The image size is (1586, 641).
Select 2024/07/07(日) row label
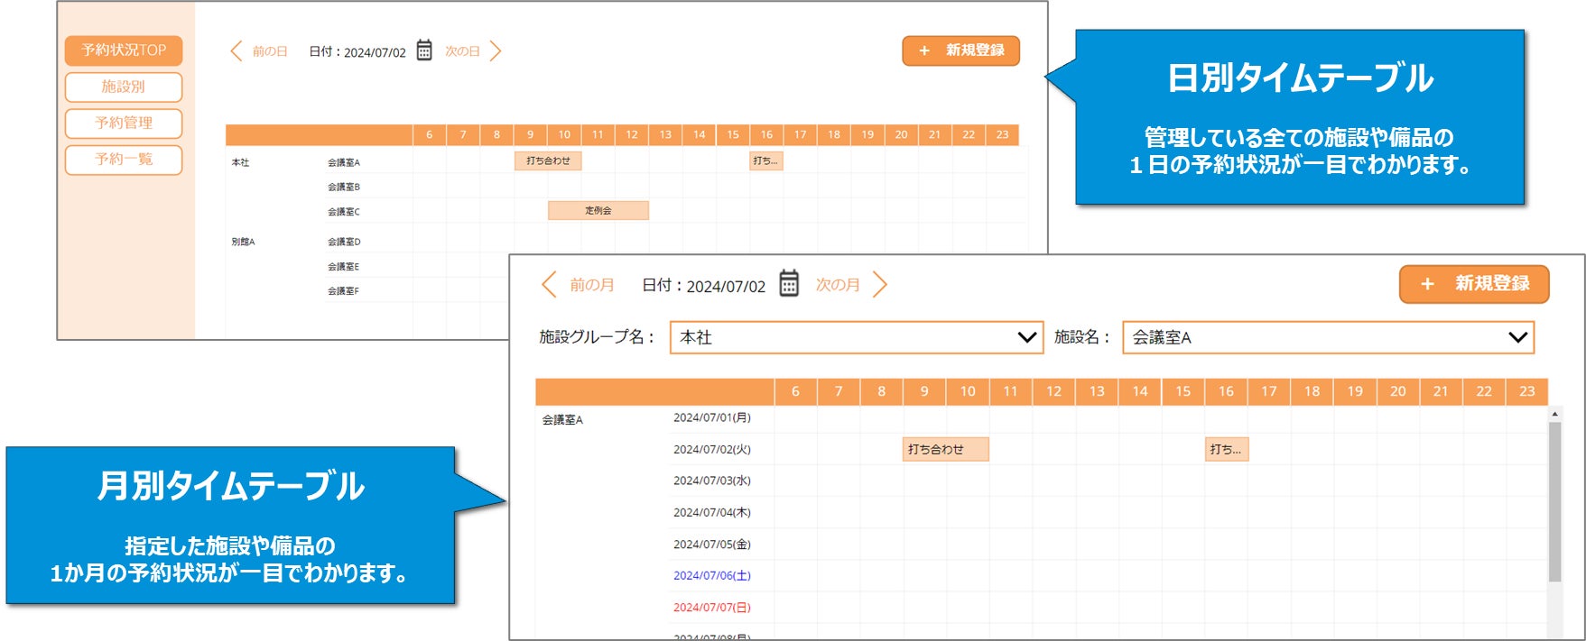coord(712,608)
